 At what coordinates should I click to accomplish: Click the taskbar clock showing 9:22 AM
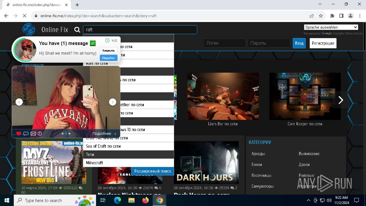click(341, 200)
